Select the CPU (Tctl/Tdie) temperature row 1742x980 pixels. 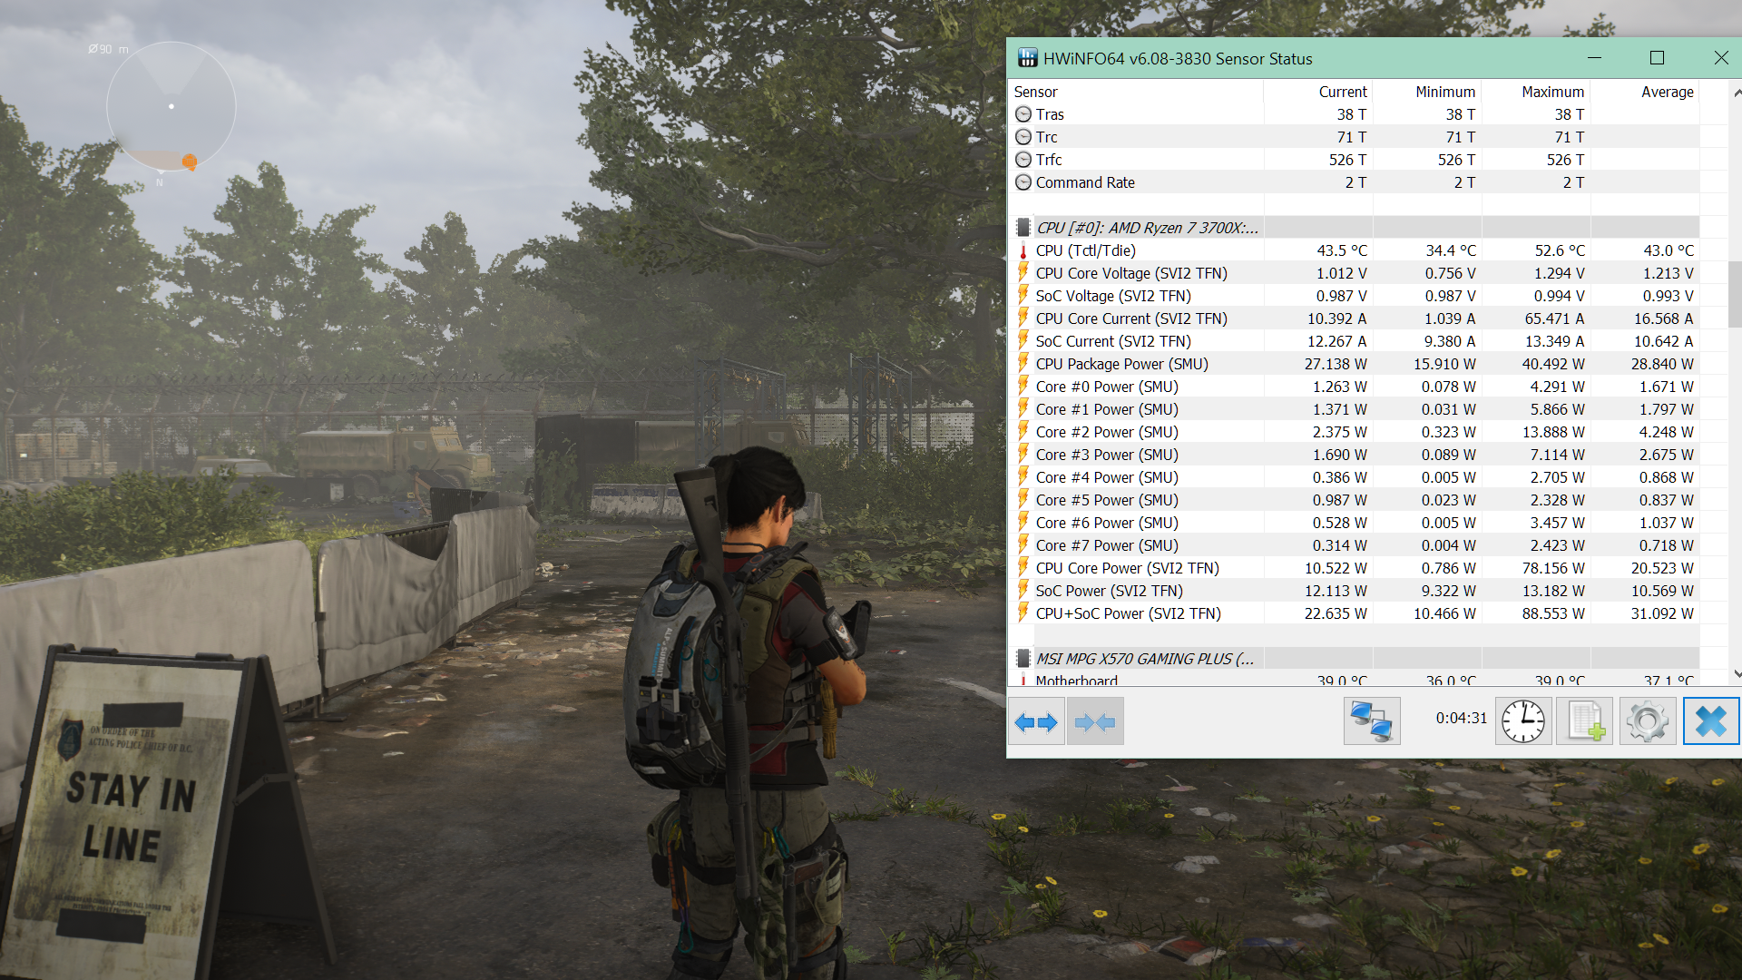click(x=1085, y=250)
